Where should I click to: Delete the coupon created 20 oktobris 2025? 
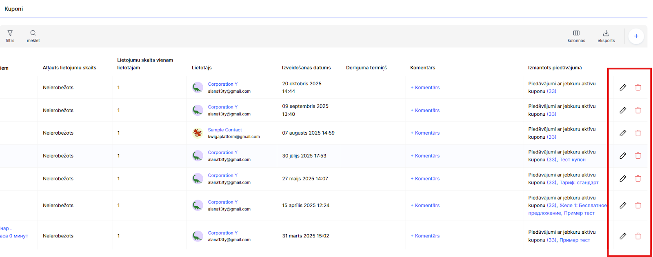tap(638, 87)
